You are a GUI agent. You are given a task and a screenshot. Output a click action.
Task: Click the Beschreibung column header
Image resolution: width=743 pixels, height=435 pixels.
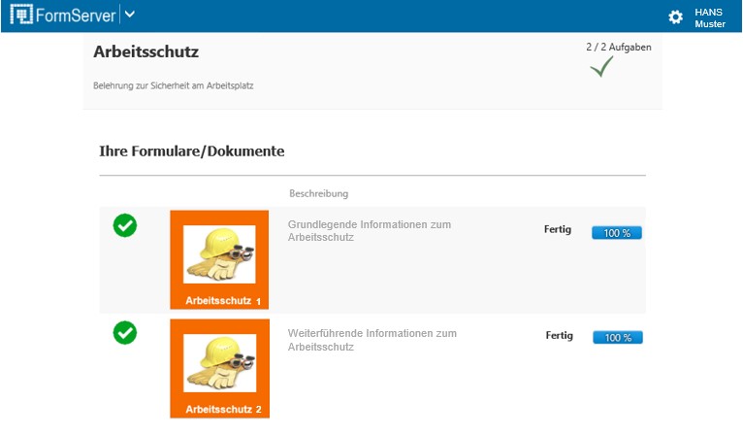tap(318, 193)
